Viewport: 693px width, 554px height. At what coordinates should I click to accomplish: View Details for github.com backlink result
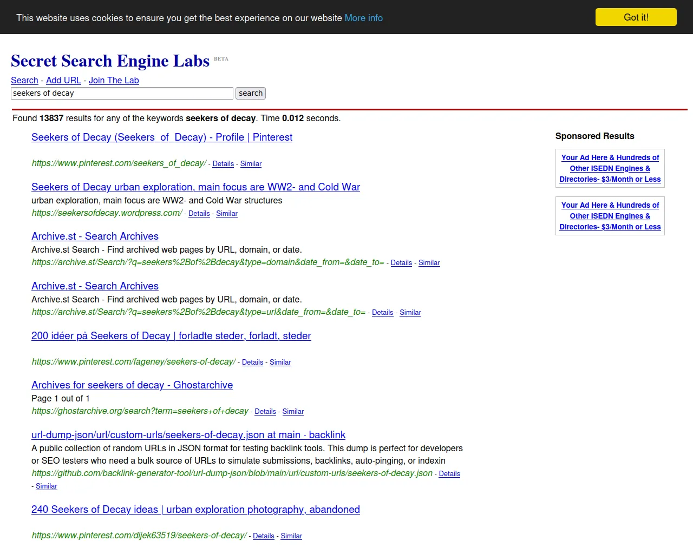[x=449, y=474]
